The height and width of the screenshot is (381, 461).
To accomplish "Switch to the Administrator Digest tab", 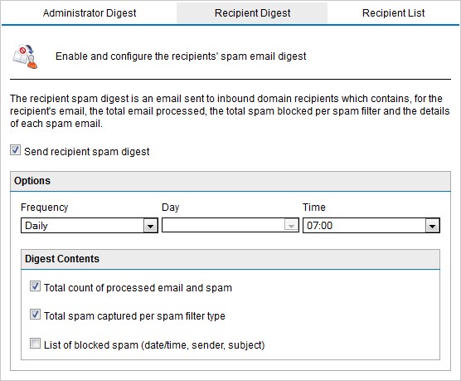I will pos(90,13).
